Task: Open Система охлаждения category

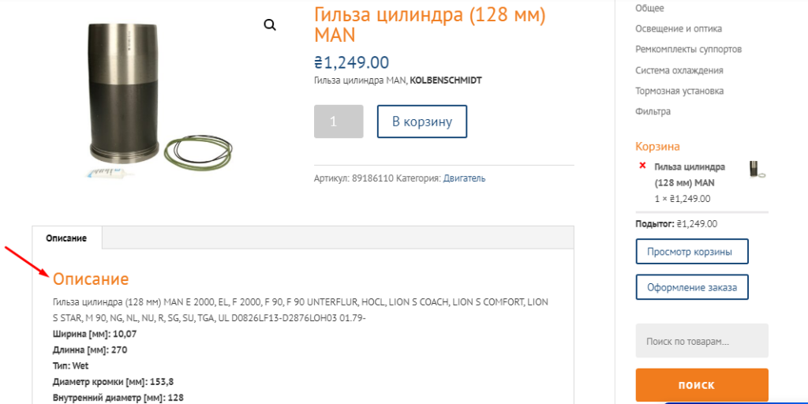Action: click(679, 70)
